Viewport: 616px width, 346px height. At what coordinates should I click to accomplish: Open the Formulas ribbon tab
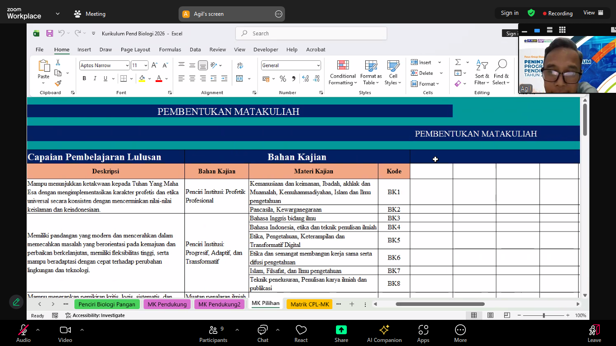coord(170,50)
